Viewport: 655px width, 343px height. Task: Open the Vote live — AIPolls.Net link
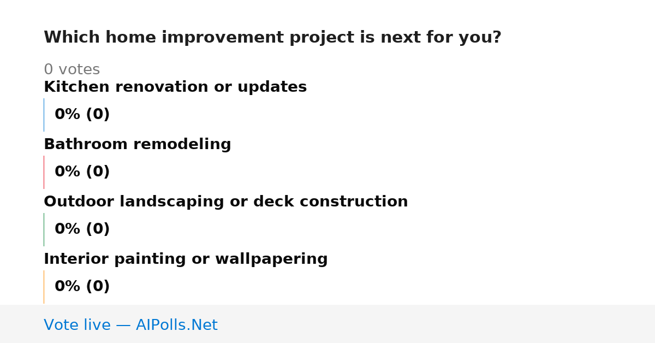point(130,326)
